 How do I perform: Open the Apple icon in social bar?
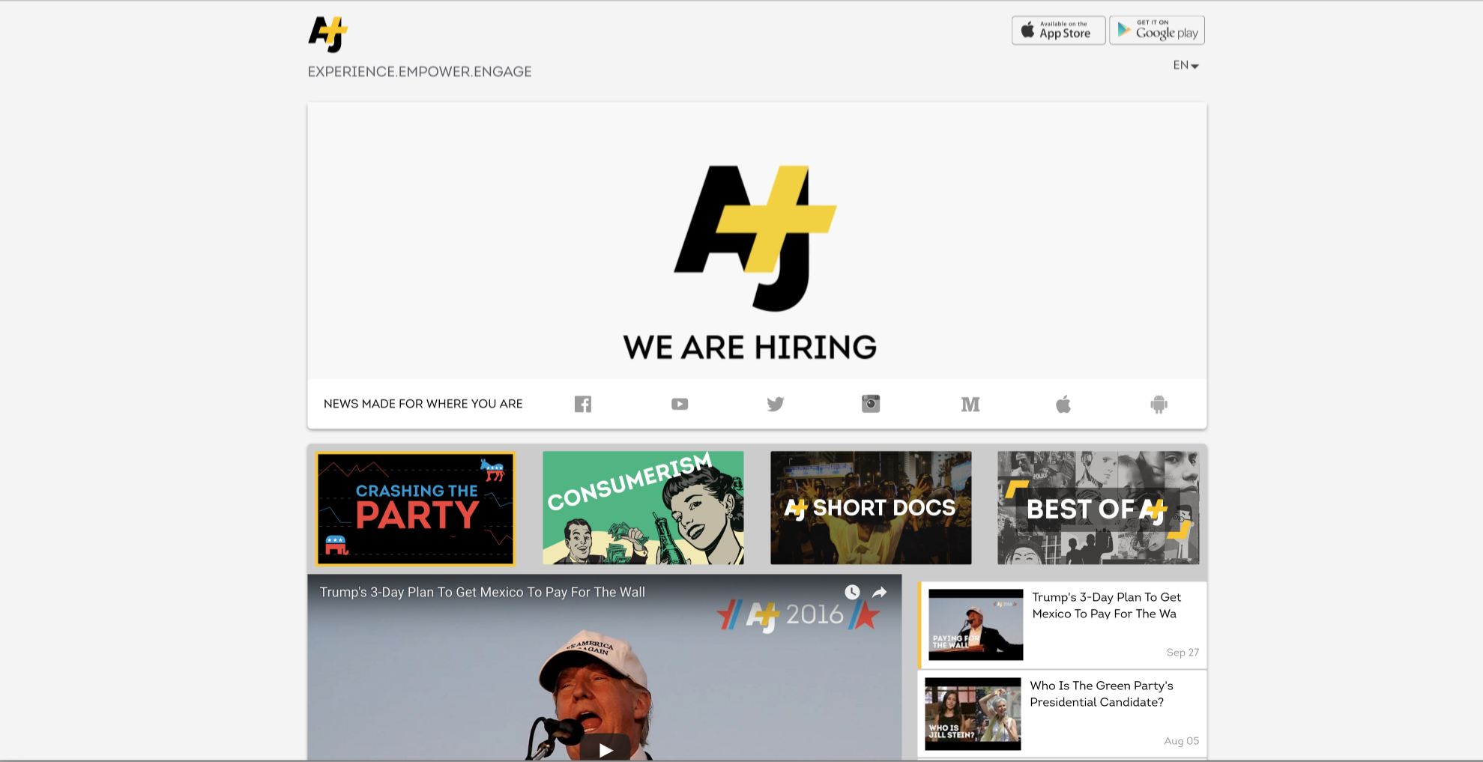click(x=1063, y=405)
